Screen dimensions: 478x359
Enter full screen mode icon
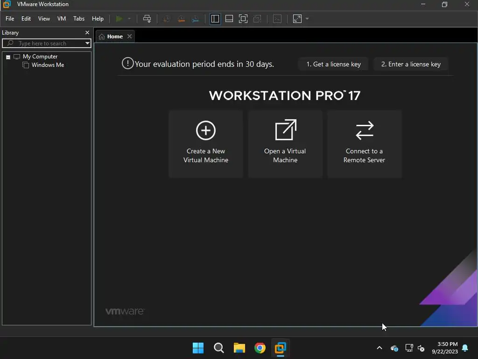243,19
